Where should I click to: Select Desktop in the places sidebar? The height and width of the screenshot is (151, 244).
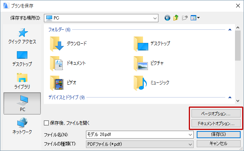click(22, 59)
